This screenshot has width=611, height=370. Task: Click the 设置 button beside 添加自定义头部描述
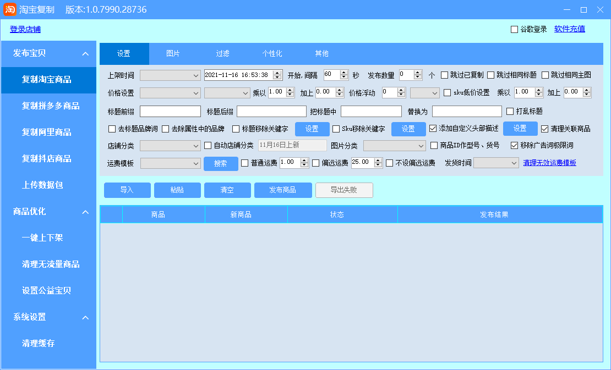point(520,129)
